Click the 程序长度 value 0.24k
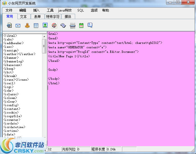196x154 pixels. [114, 149]
